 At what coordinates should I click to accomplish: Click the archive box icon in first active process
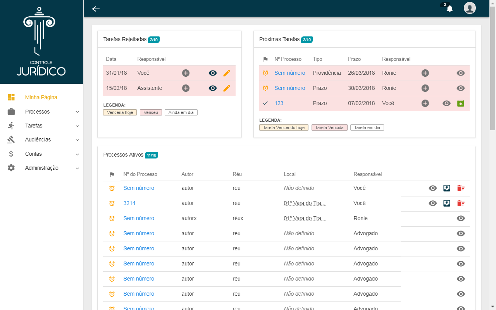(446, 188)
